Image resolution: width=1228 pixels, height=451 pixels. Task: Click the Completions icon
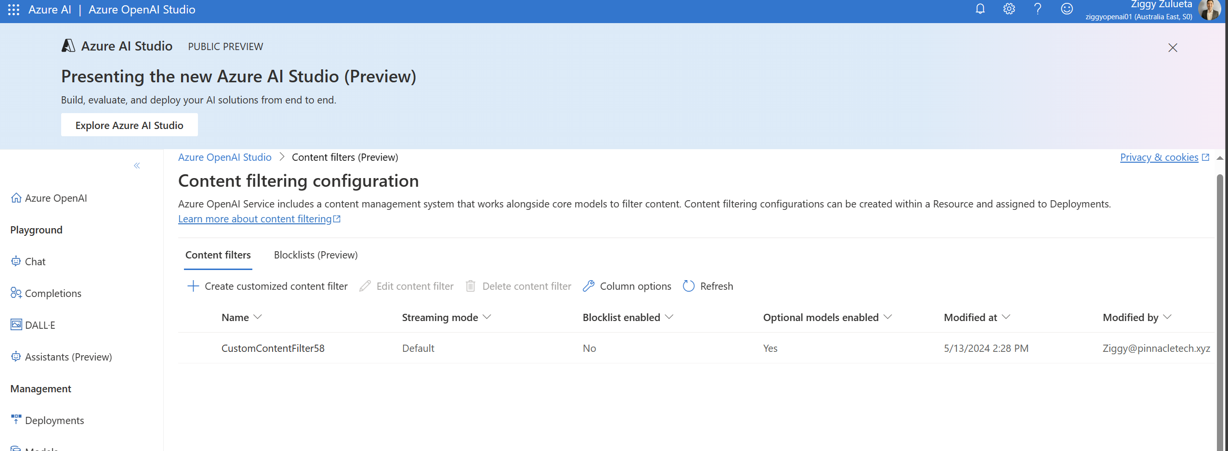click(16, 293)
